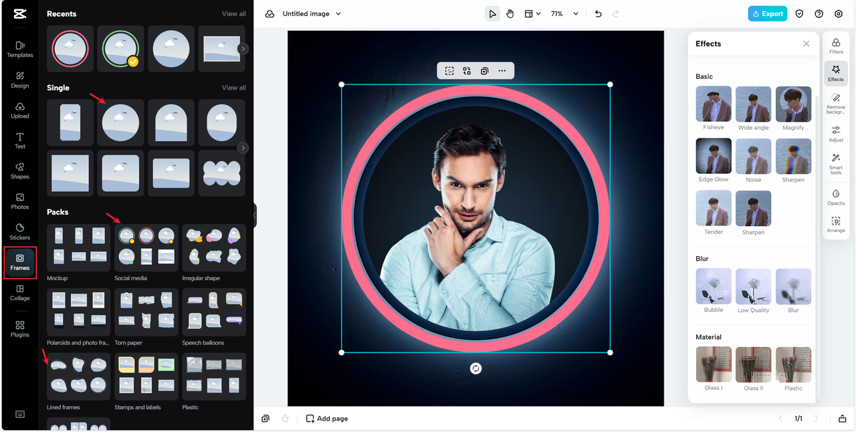Open the Untitled image name dropdown

(312, 13)
